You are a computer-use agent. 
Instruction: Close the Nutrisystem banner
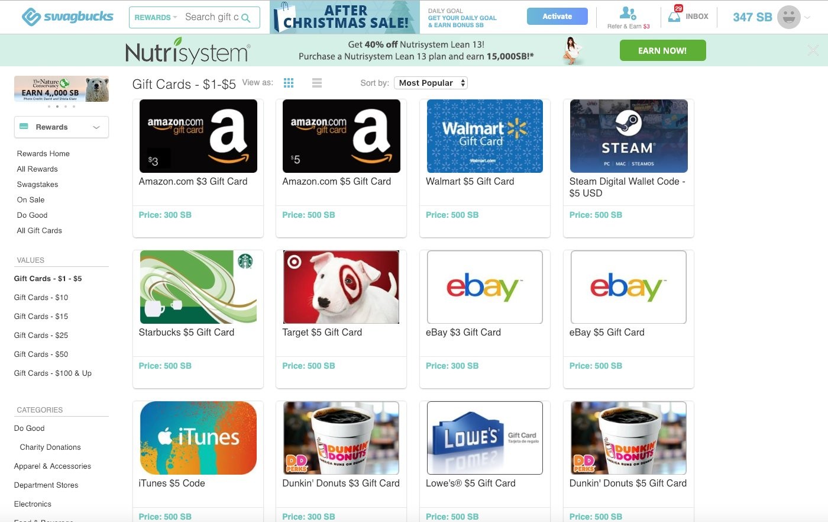pos(813,50)
